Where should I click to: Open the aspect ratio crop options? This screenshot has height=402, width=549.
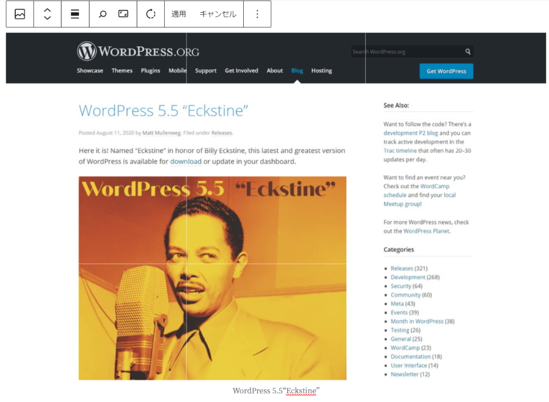[x=123, y=14]
